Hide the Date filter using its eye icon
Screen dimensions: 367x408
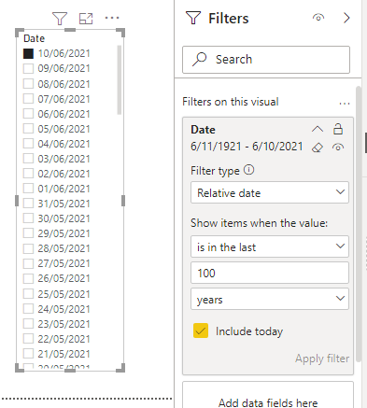[338, 147]
